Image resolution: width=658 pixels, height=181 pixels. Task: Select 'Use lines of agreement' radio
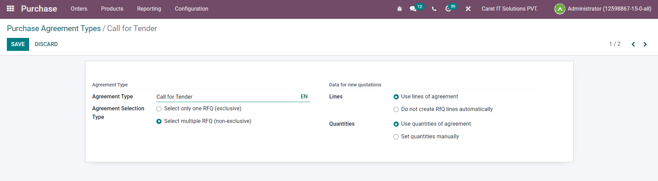point(396,97)
